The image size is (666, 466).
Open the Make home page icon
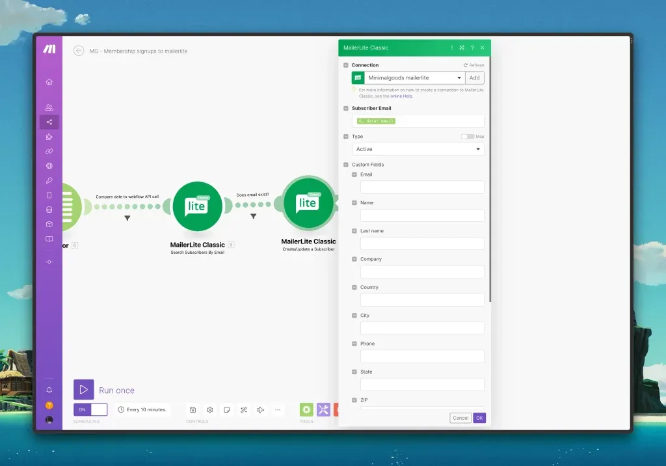pos(49,82)
